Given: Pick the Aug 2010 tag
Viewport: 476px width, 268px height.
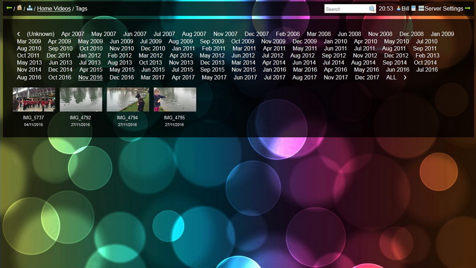Looking at the screenshot, I should 29,48.
